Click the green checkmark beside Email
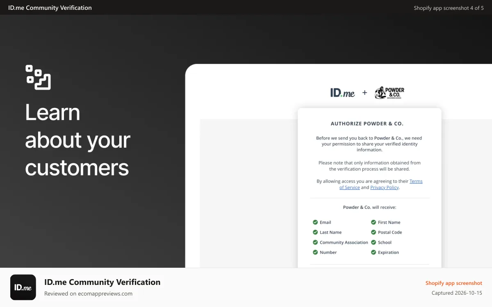Image resolution: width=492 pixels, height=307 pixels. 315,222
